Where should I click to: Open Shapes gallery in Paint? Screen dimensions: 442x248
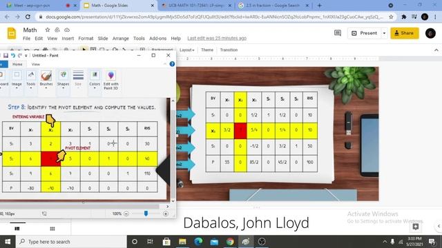click(63, 80)
